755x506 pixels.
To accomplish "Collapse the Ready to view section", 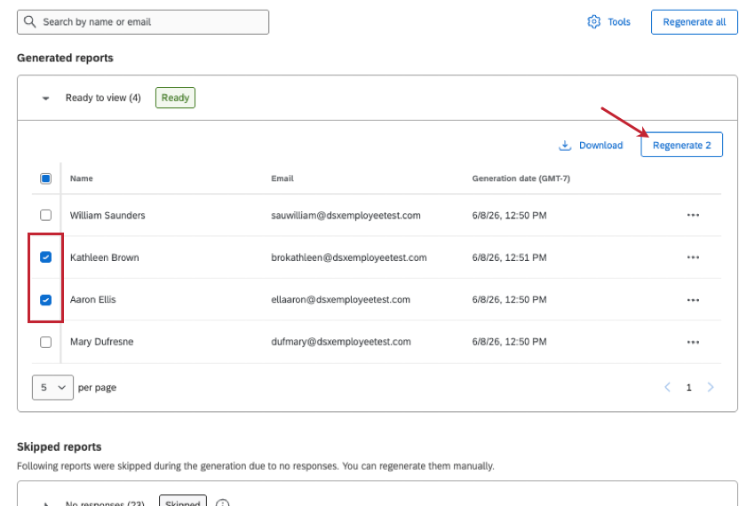I will point(45,99).
